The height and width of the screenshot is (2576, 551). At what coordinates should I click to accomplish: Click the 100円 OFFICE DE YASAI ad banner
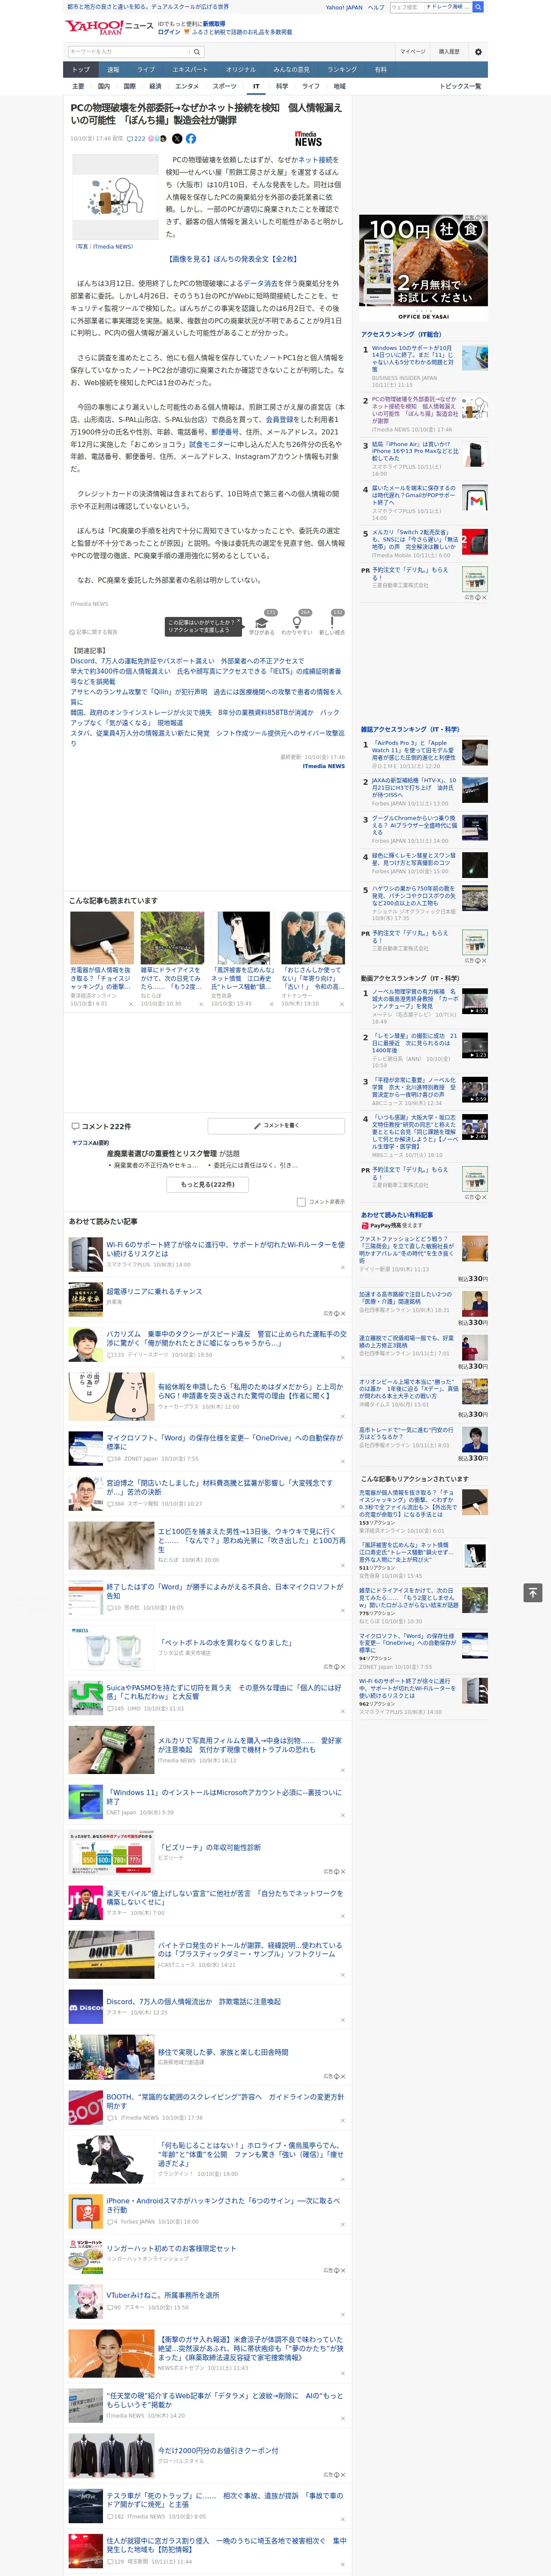click(x=423, y=268)
